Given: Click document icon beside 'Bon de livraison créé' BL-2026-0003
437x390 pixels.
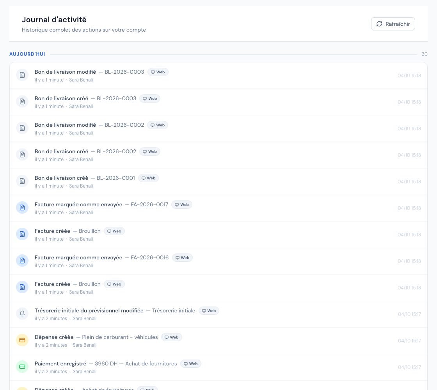Looking at the screenshot, I should (x=22, y=101).
